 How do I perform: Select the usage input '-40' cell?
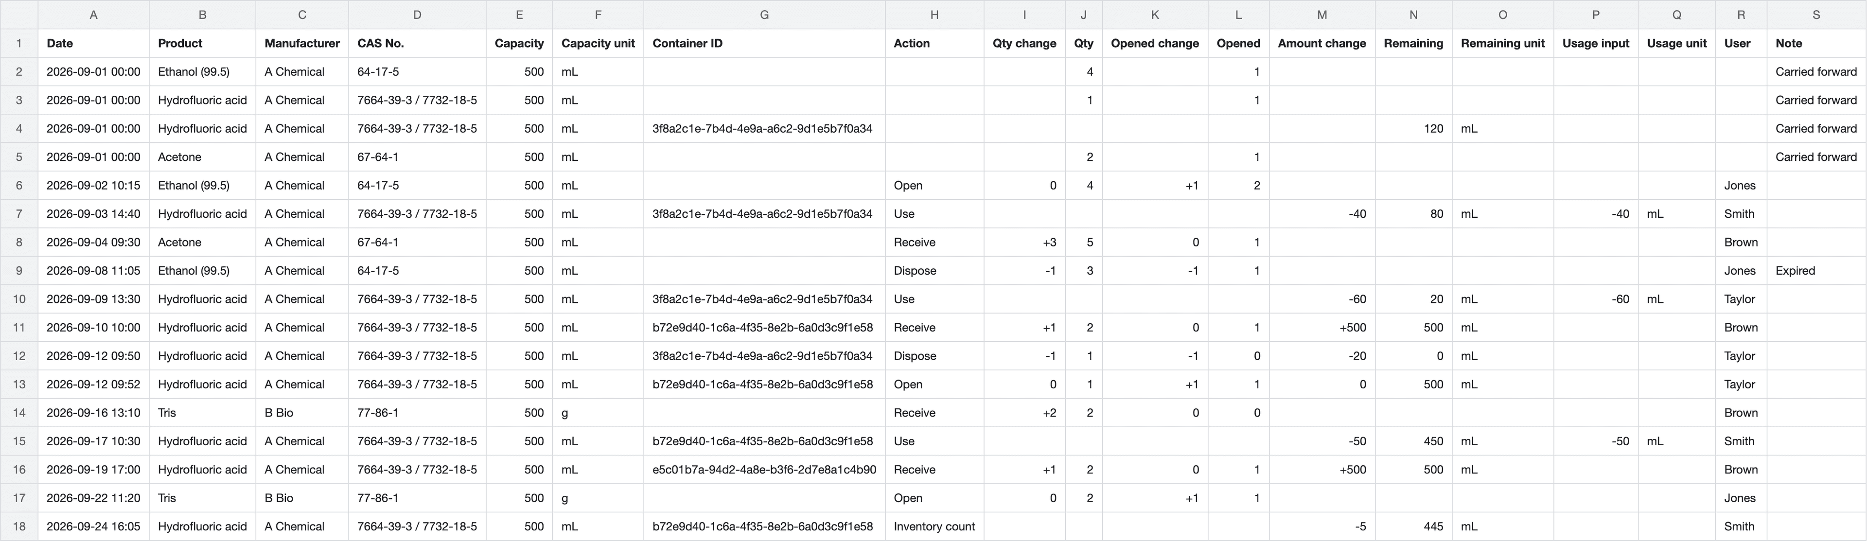pyautogui.click(x=1595, y=214)
